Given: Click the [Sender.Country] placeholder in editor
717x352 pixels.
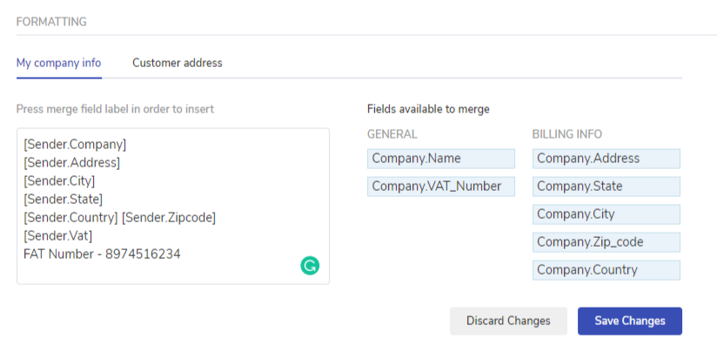Looking at the screenshot, I should [x=70, y=217].
